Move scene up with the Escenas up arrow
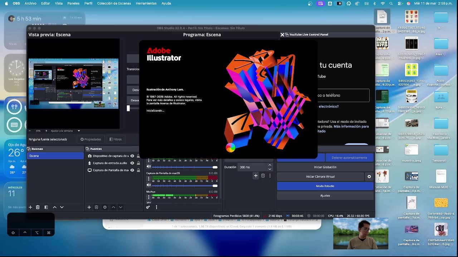This screenshot has height=257, width=458. pos(55,207)
